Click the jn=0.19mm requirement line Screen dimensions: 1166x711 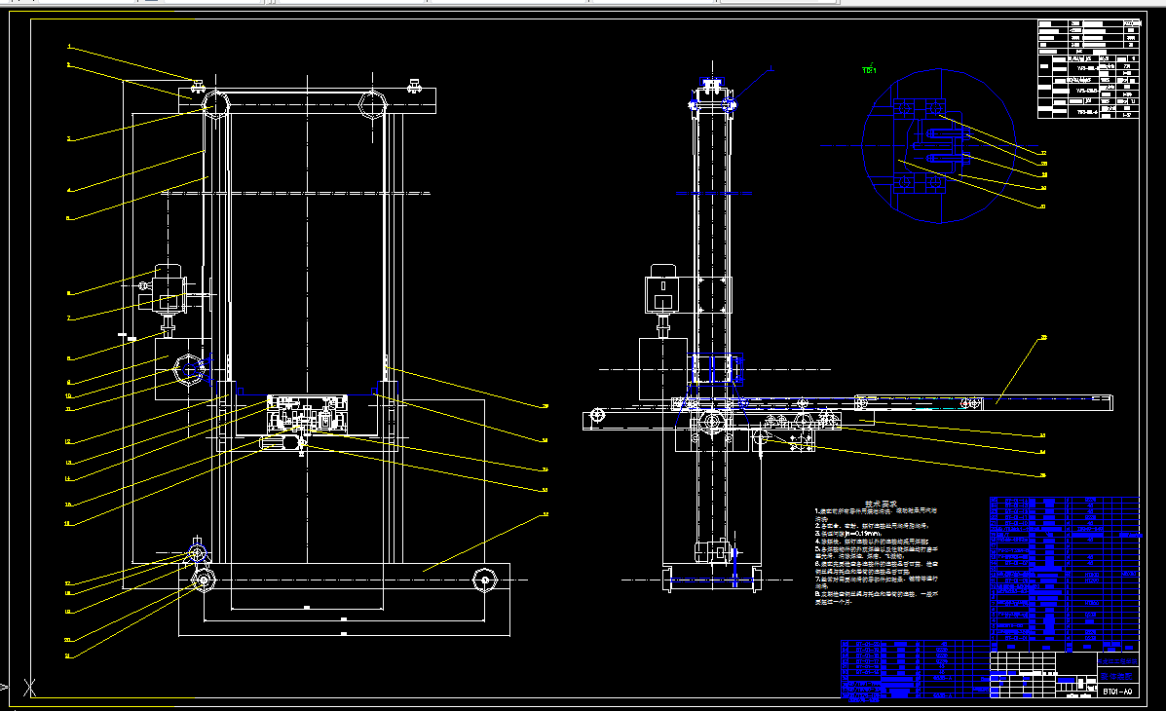point(848,534)
